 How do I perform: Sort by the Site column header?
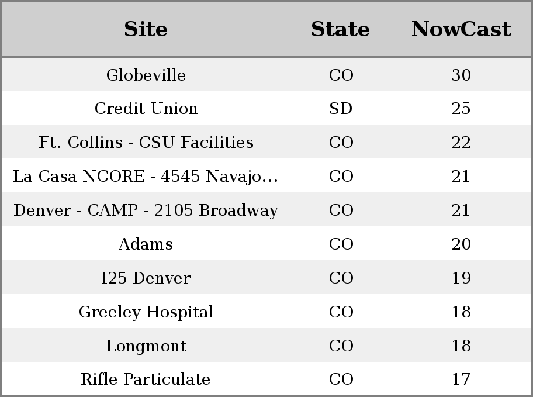[146, 29]
